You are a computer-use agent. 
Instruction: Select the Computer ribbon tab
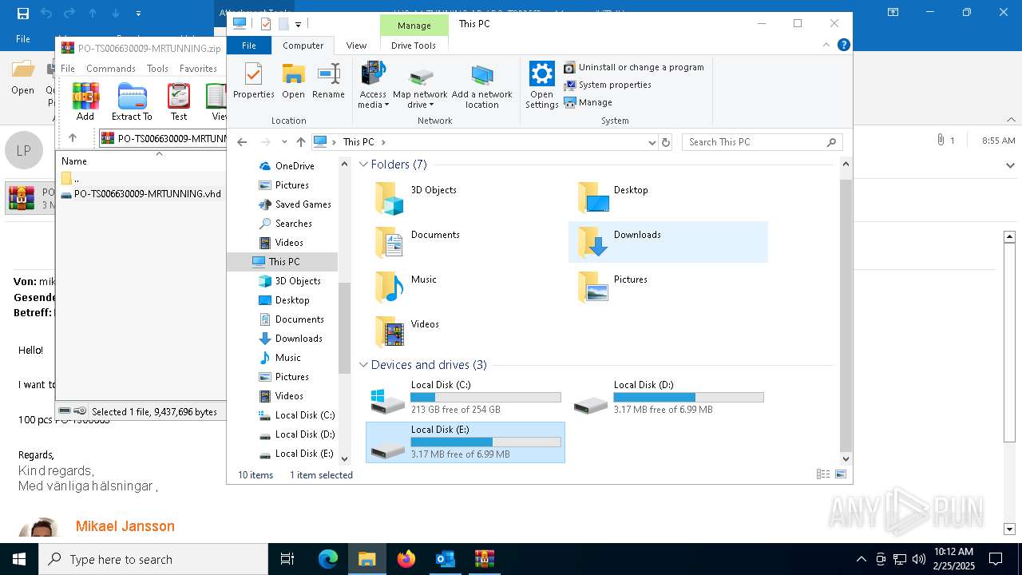(303, 46)
